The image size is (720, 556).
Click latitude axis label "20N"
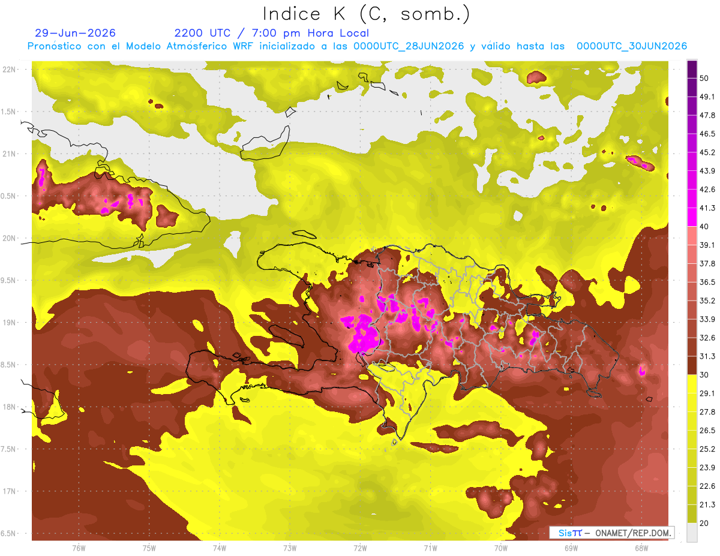(10, 238)
